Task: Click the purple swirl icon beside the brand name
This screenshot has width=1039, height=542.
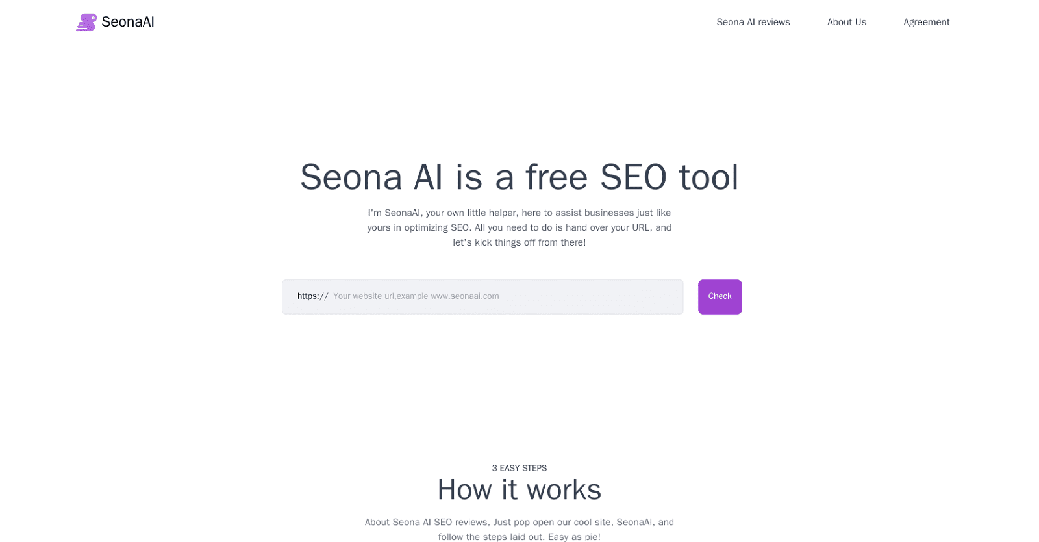Action: coord(86,21)
